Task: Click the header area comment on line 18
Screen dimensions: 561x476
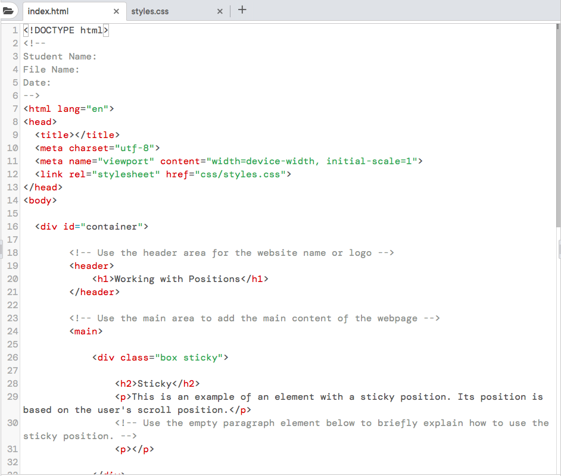Action: click(232, 253)
